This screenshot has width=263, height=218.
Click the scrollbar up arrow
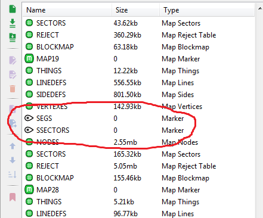coord(260,8)
